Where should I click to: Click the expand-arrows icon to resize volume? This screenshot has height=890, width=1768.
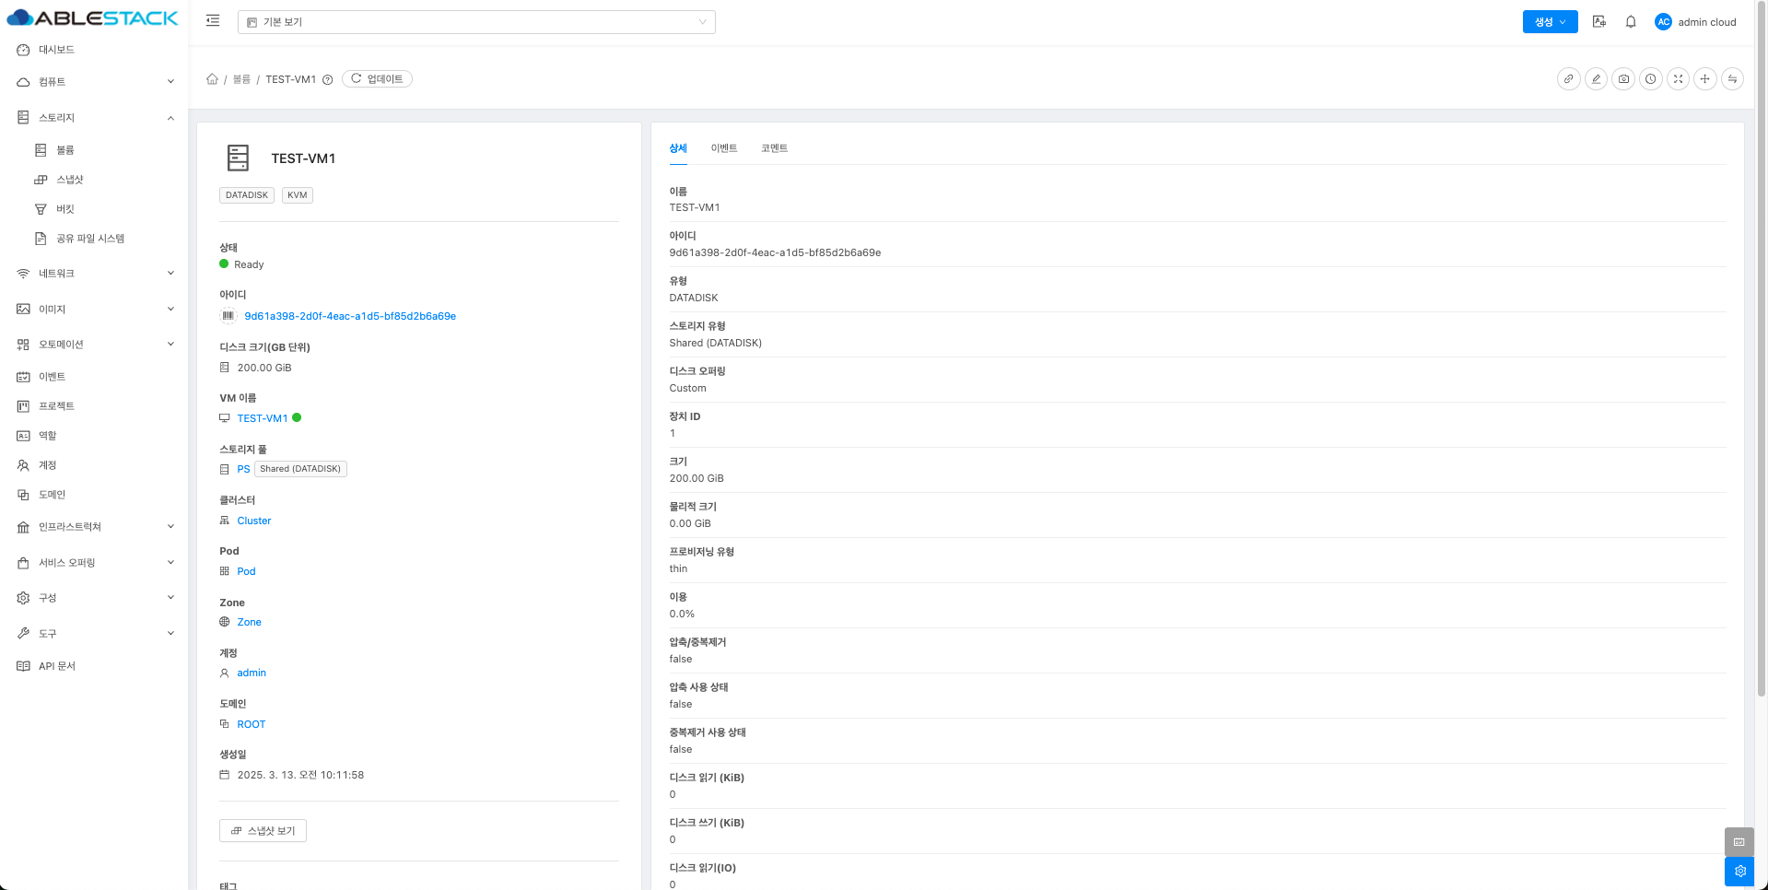[x=1678, y=79]
